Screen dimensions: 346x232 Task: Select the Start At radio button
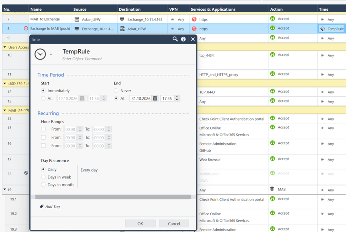tap(43, 99)
